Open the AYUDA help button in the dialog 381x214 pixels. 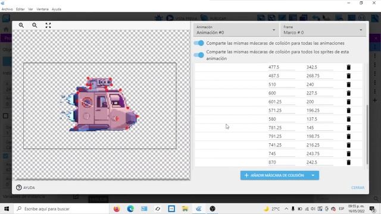[x=26, y=188]
